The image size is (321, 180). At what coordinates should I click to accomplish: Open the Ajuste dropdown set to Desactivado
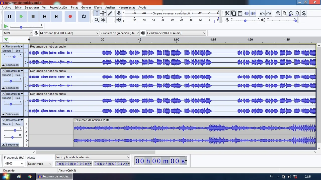pos(40,164)
